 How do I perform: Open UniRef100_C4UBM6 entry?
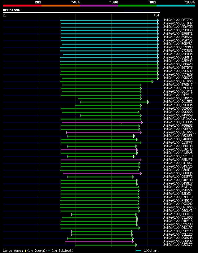[x=178, y=139]
